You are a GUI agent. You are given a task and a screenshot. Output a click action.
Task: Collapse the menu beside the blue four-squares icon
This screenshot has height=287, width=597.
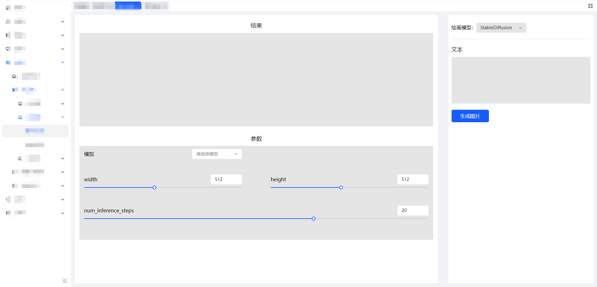coord(63,62)
